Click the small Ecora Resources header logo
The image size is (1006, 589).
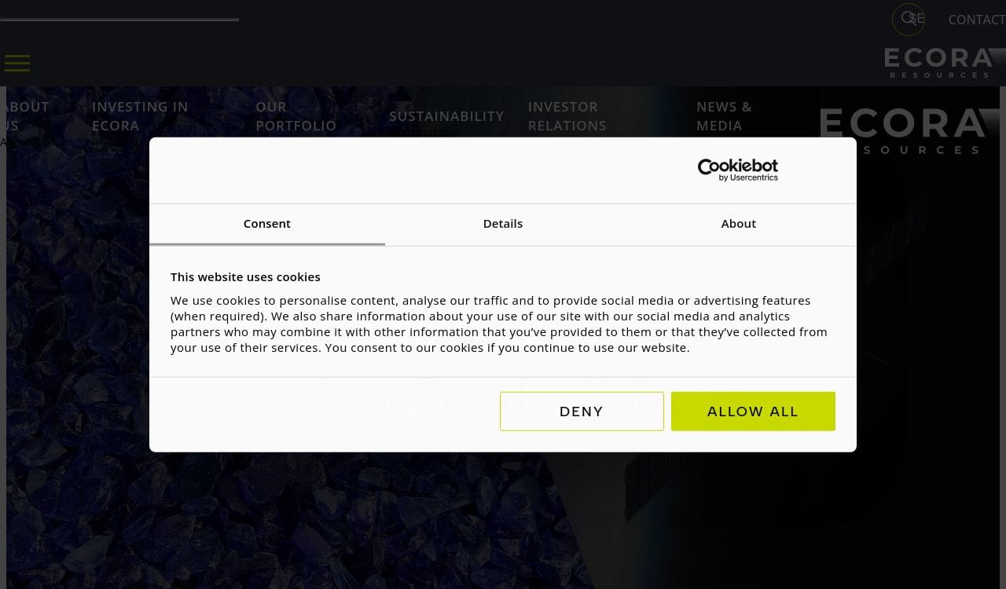pos(939,63)
